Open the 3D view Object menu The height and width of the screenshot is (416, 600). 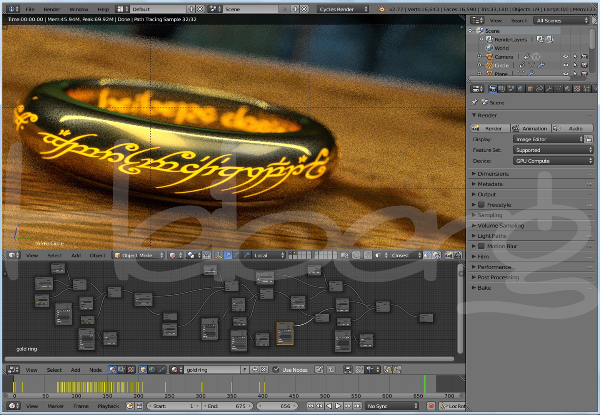coord(97,255)
